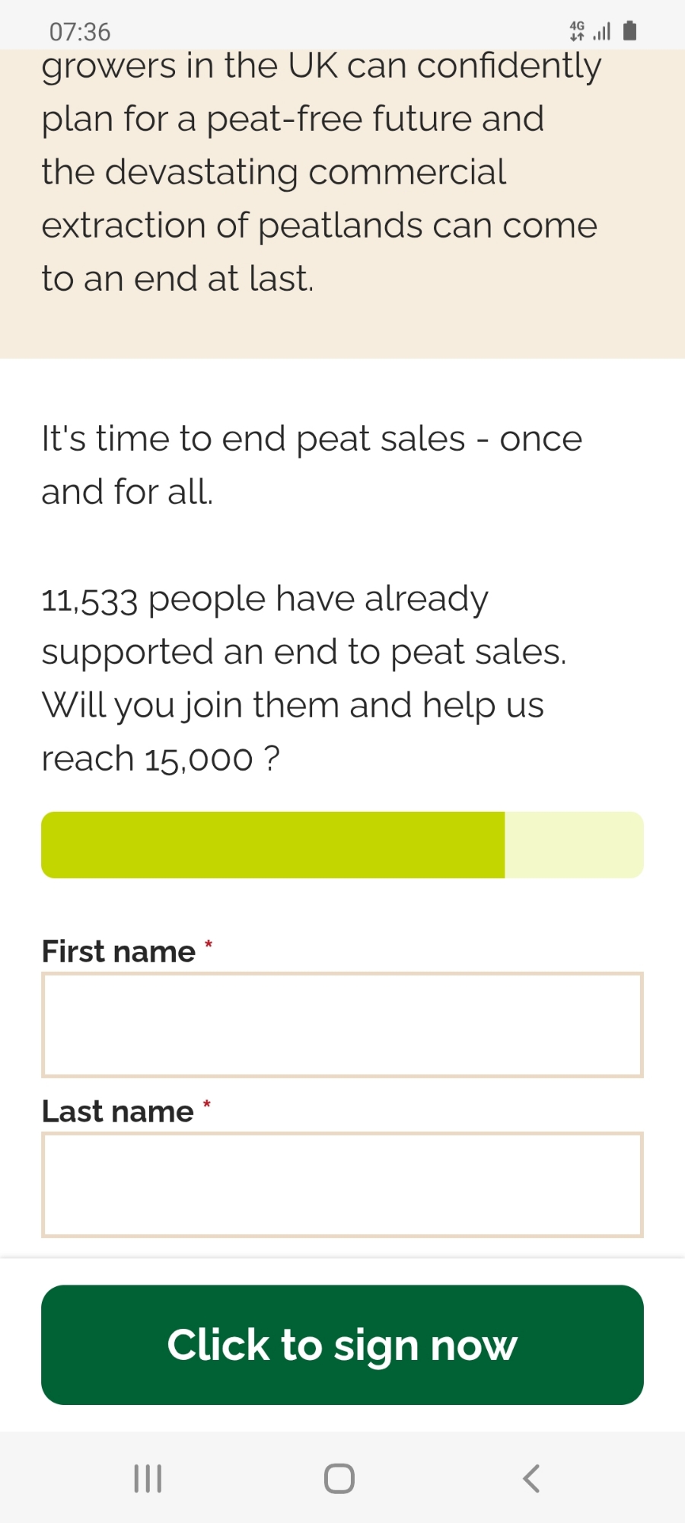This screenshot has height=1523, width=685.
Task: Tap the Android home button icon
Action: click(x=339, y=1478)
